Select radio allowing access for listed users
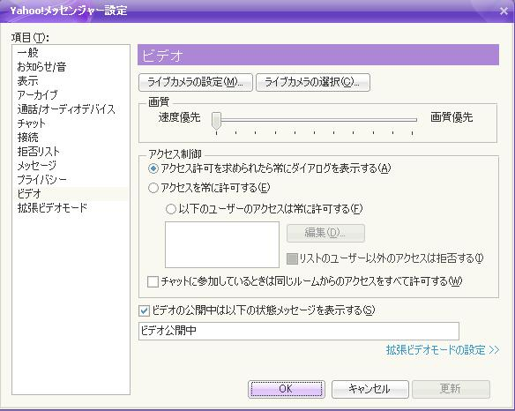This screenshot has width=515, height=411. click(171, 209)
